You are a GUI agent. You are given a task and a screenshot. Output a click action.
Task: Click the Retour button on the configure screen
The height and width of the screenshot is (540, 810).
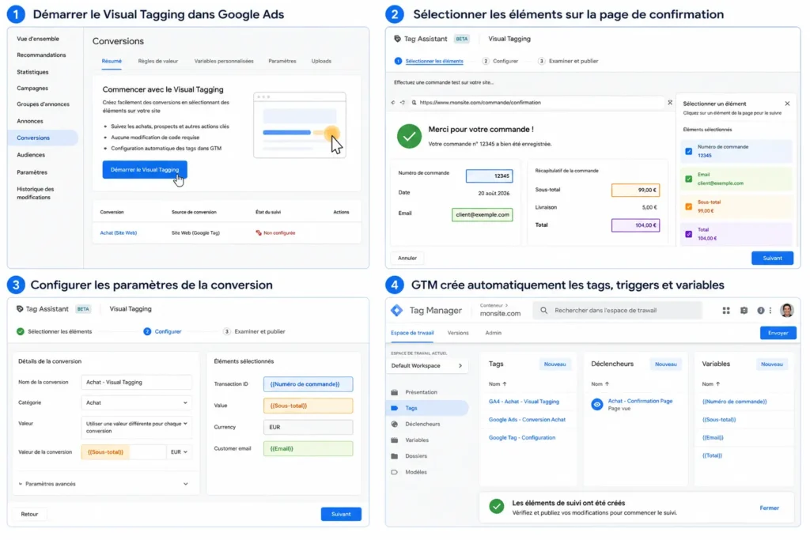(x=29, y=514)
